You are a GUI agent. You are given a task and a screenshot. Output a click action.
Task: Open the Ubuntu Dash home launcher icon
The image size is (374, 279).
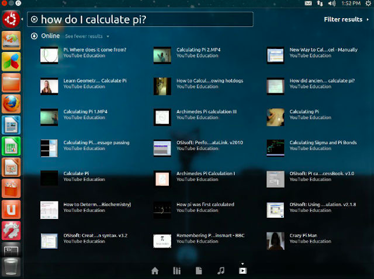click(11, 19)
